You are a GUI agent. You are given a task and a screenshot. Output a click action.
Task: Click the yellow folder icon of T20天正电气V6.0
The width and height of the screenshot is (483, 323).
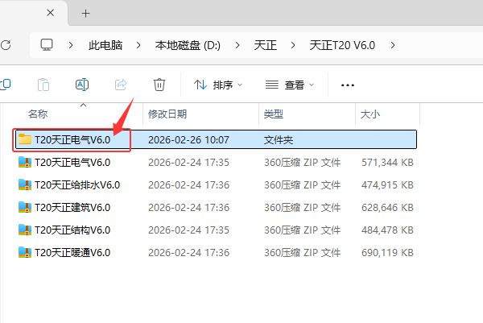click(x=25, y=139)
